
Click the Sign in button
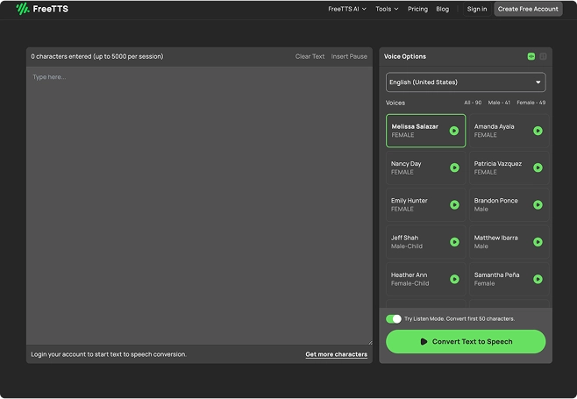pos(477,9)
